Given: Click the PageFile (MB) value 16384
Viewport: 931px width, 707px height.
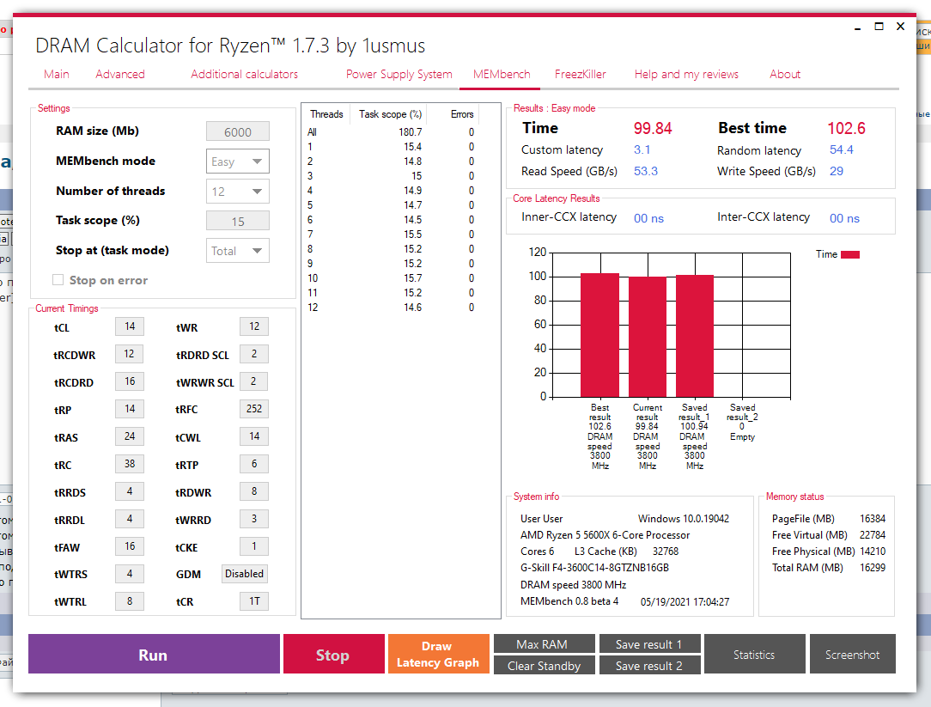Looking at the screenshot, I should tap(873, 519).
